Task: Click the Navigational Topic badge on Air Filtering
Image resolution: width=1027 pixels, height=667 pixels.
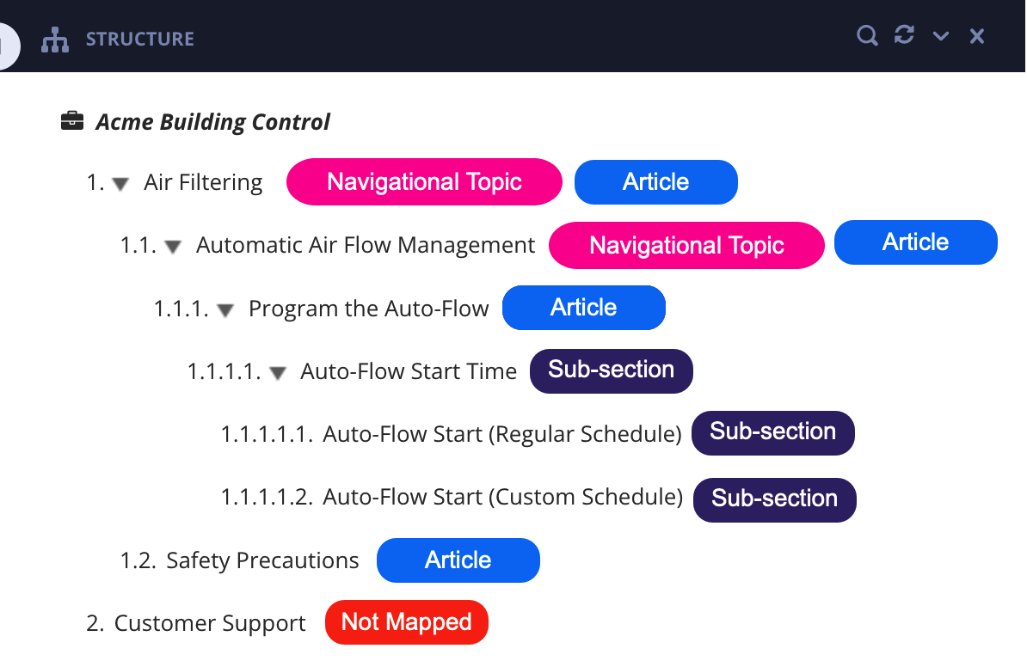Action: coord(423,181)
